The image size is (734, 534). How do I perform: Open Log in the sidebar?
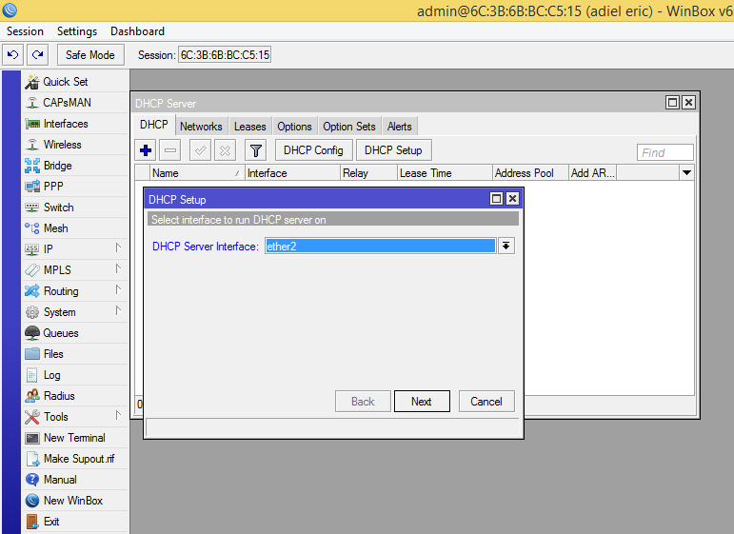pyautogui.click(x=75, y=375)
